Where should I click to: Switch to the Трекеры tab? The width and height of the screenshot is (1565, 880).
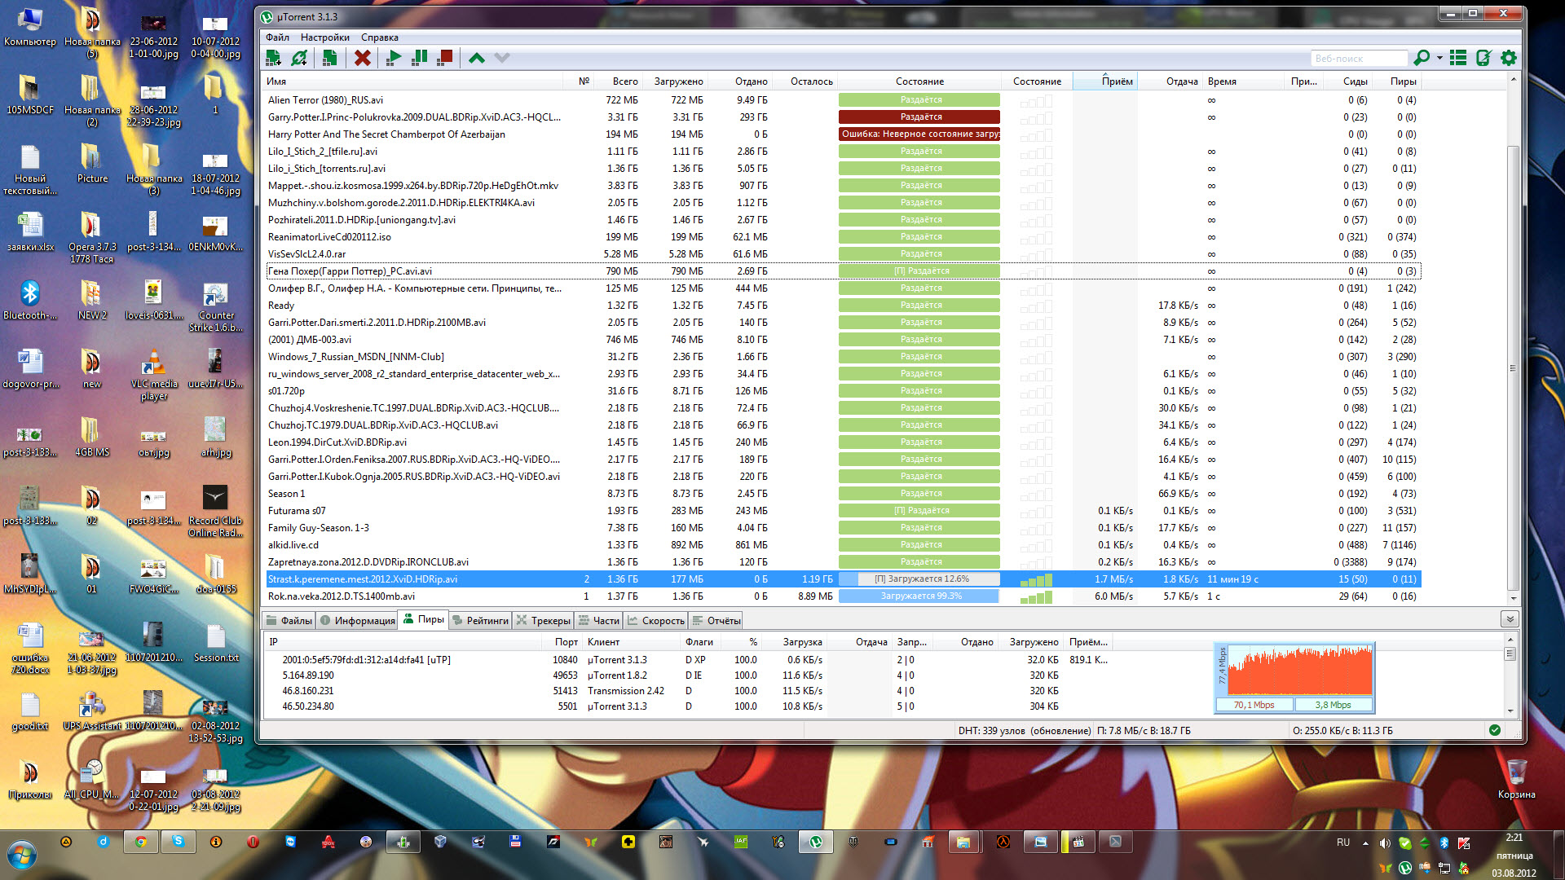pyautogui.click(x=543, y=620)
